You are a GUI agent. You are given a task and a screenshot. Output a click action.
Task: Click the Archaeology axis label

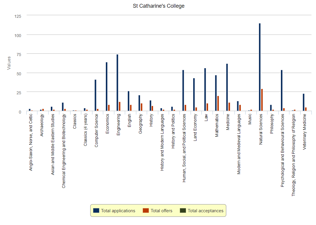pos(42,125)
